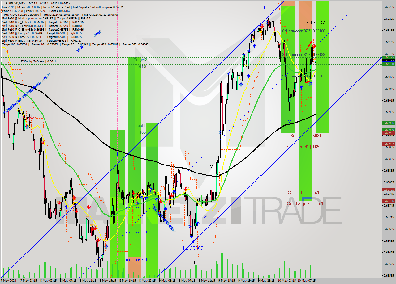The width and height of the screenshot is (396, 284).
Task: Click the '9 May 19:15' time label
Action: [246, 281]
